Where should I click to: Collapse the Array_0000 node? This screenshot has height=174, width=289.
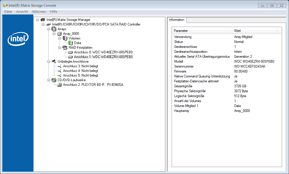coord(54,34)
